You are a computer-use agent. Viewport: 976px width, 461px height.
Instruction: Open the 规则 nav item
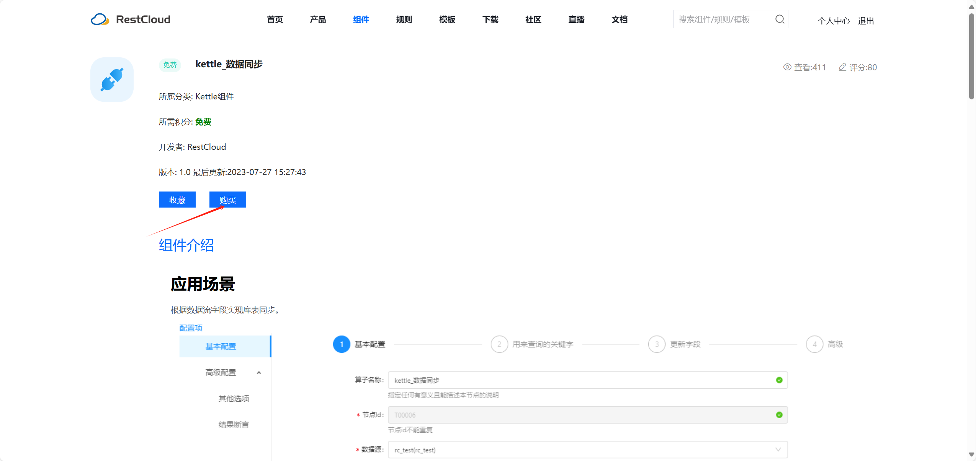(x=404, y=19)
